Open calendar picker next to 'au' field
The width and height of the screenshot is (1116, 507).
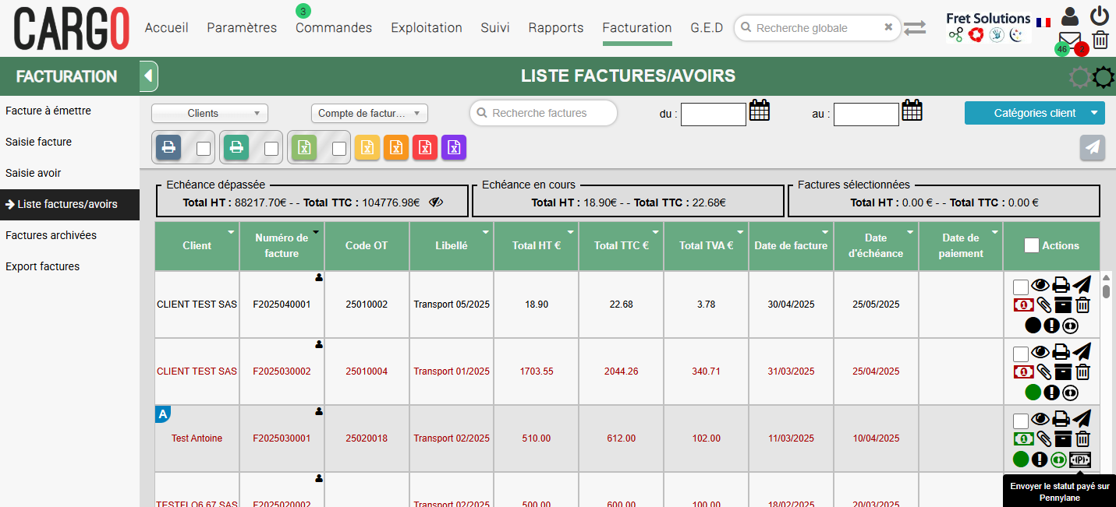click(x=912, y=111)
